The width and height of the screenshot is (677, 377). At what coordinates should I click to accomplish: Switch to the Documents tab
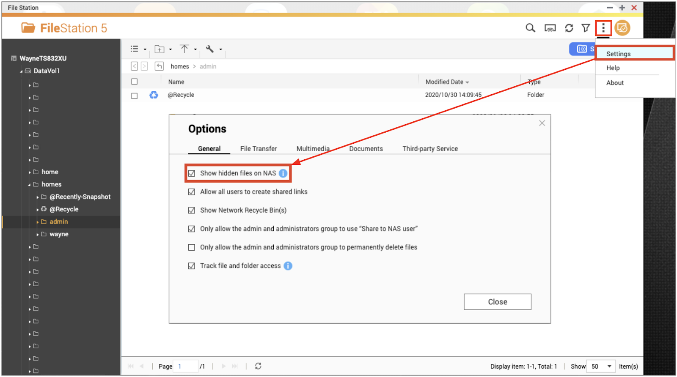pyautogui.click(x=366, y=149)
